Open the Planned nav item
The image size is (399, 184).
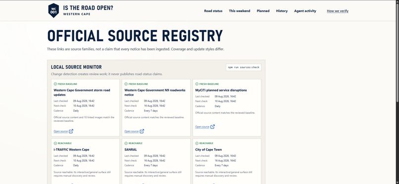[263, 11]
